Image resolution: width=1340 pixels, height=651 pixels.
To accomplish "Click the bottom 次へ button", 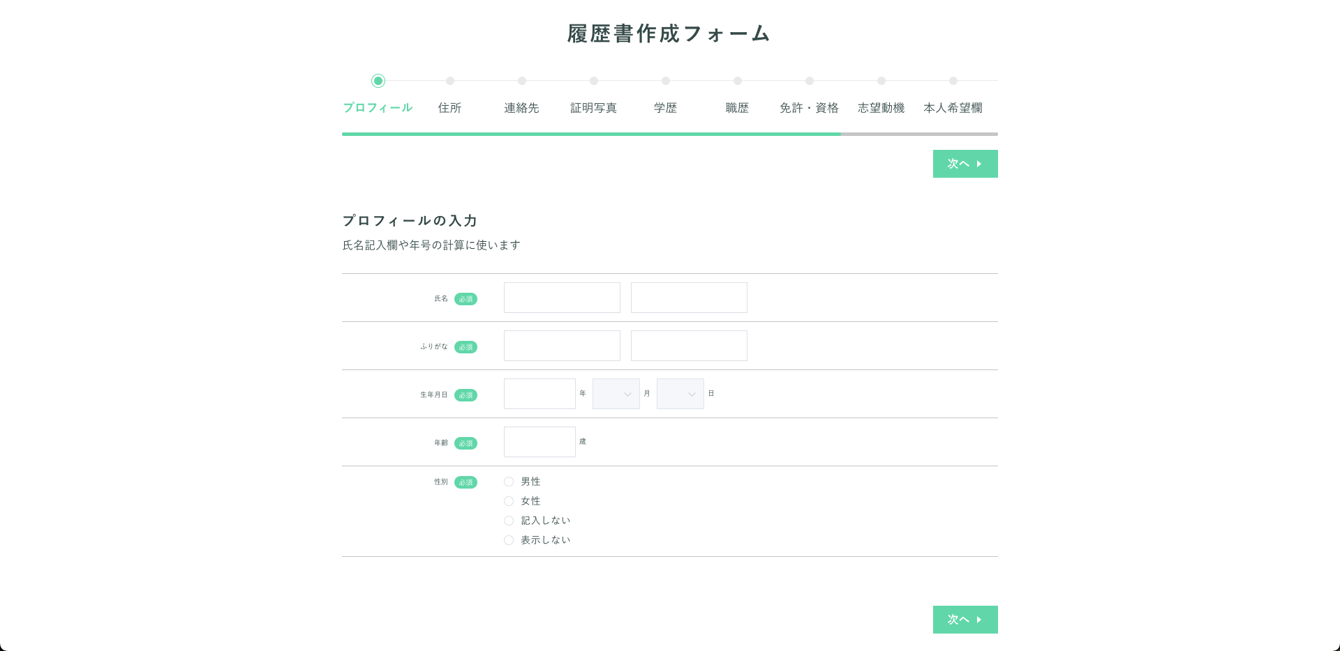I will [x=965, y=620].
